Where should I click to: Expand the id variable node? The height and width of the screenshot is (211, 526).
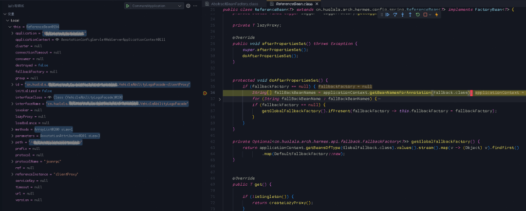[x=12, y=85]
